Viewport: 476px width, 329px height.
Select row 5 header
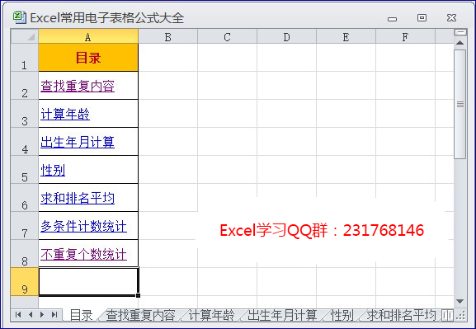(x=25, y=170)
